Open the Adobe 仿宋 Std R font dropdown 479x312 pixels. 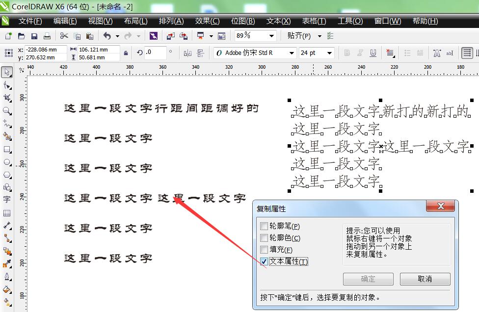[292, 53]
